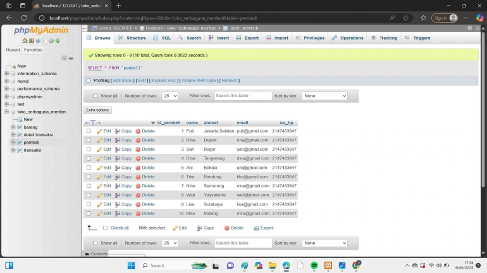Expand transaksi table node
The image size is (487, 273).
[13, 150]
